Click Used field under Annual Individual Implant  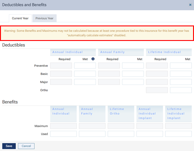[150, 134]
